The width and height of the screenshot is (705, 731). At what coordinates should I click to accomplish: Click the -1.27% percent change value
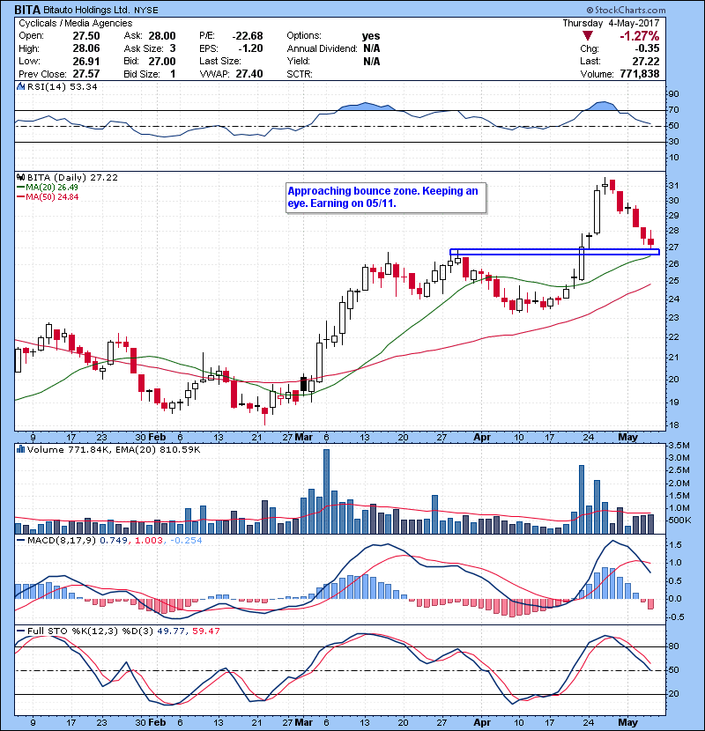tap(639, 36)
